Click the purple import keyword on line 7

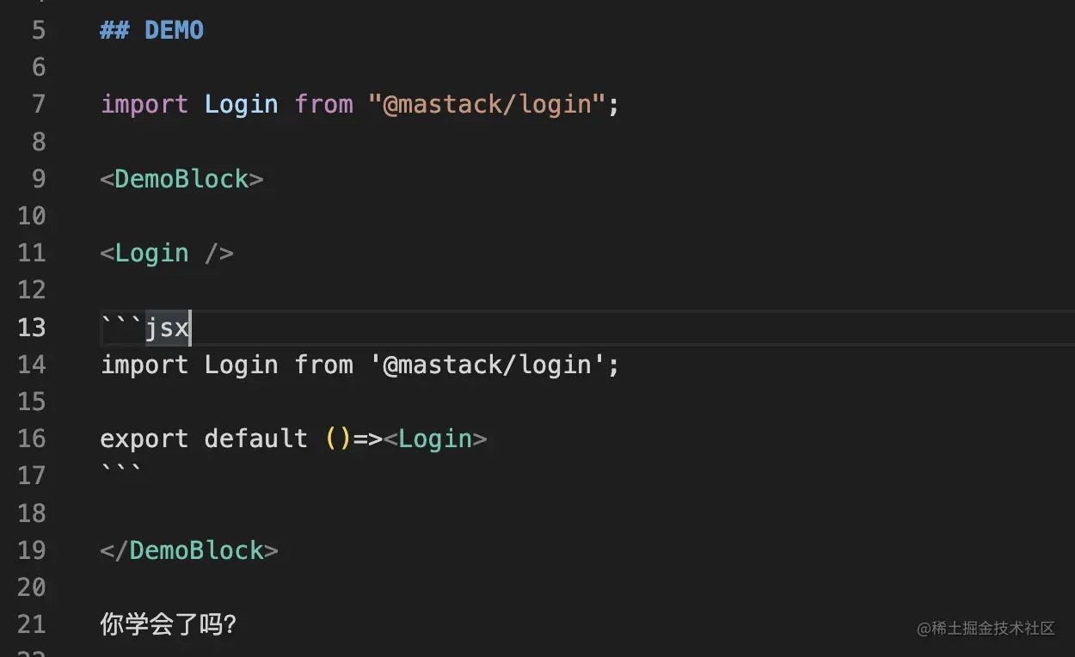click(144, 105)
